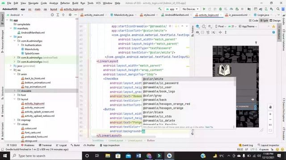Viewport: 286px width, 160px height.
Task: Open the Terminal tool window
Action: click(45, 145)
